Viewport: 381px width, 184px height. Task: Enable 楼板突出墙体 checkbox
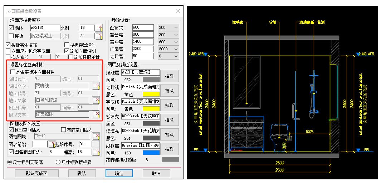coord(67,45)
